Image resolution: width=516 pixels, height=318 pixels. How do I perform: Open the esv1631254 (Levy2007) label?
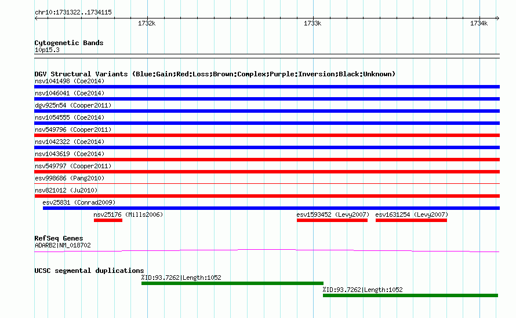tap(412, 215)
